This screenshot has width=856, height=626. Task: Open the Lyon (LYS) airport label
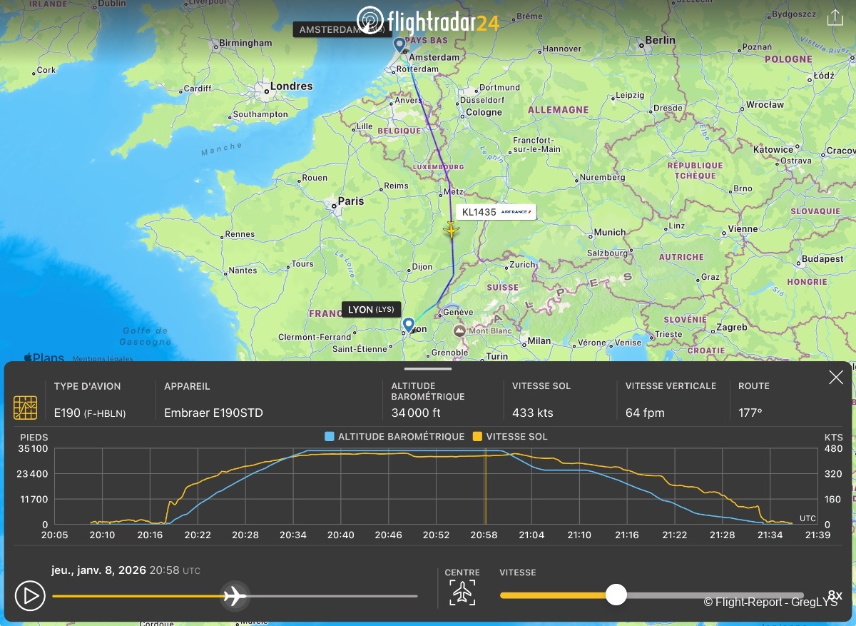coord(371,309)
